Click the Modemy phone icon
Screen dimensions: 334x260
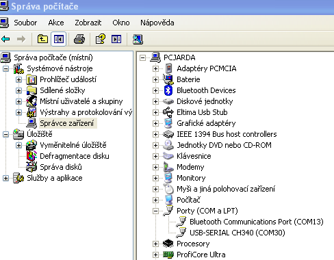tap(168, 167)
